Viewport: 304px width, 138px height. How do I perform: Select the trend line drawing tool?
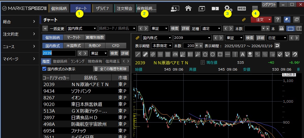(138, 54)
